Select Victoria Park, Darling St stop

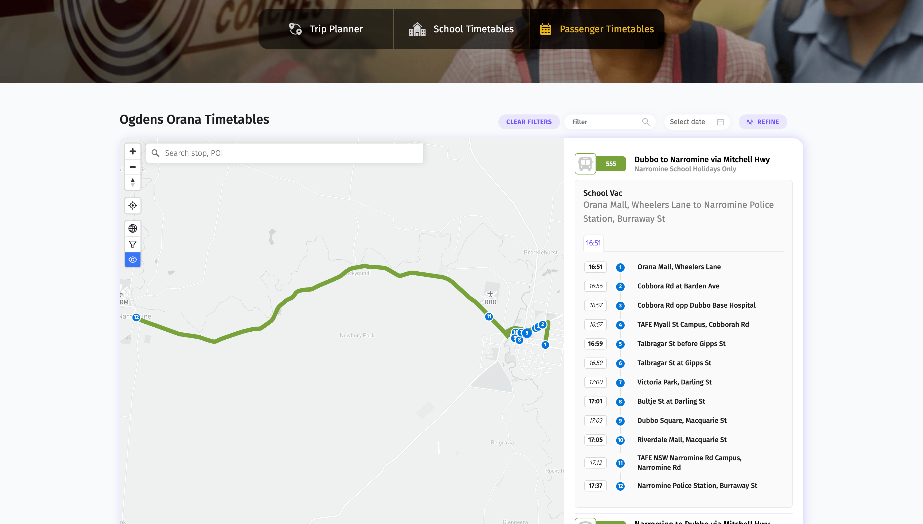pyautogui.click(x=674, y=382)
